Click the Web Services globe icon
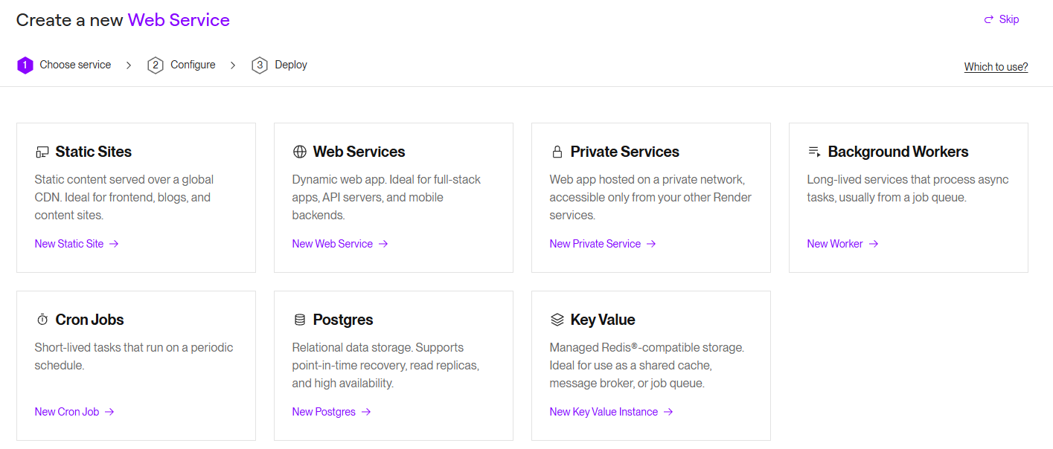Image resolution: width=1053 pixels, height=449 pixels. [x=300, y=152]
